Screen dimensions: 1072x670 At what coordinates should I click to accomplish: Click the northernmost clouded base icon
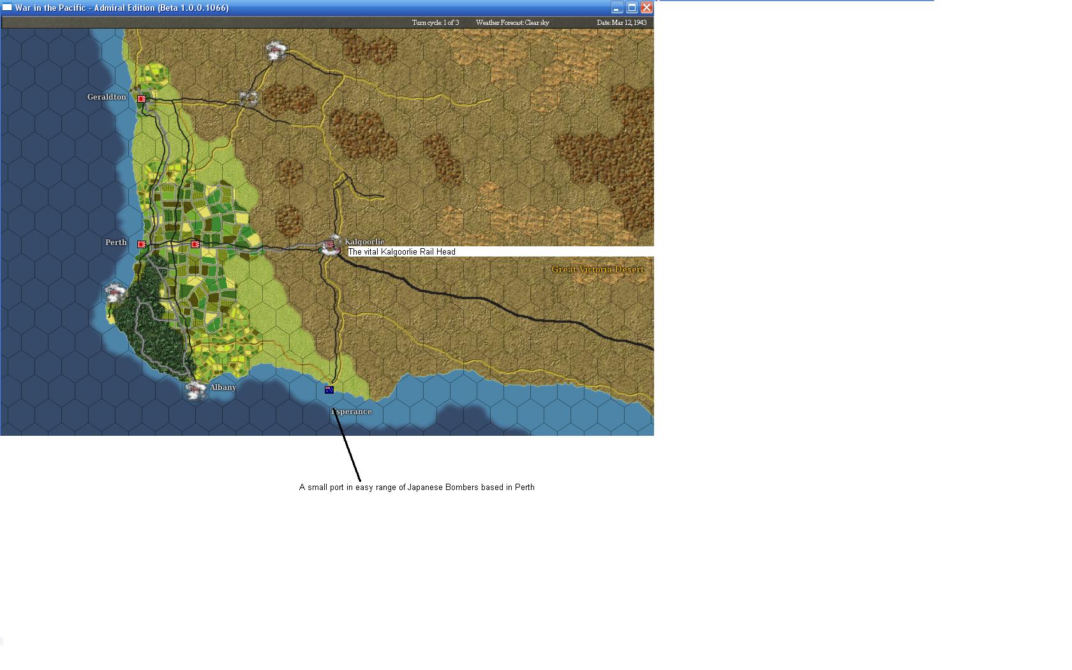(276, 51)
